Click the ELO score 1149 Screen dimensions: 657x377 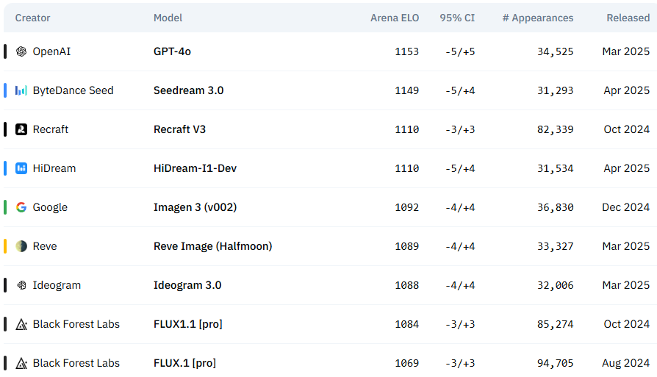[x=407, y=90]
